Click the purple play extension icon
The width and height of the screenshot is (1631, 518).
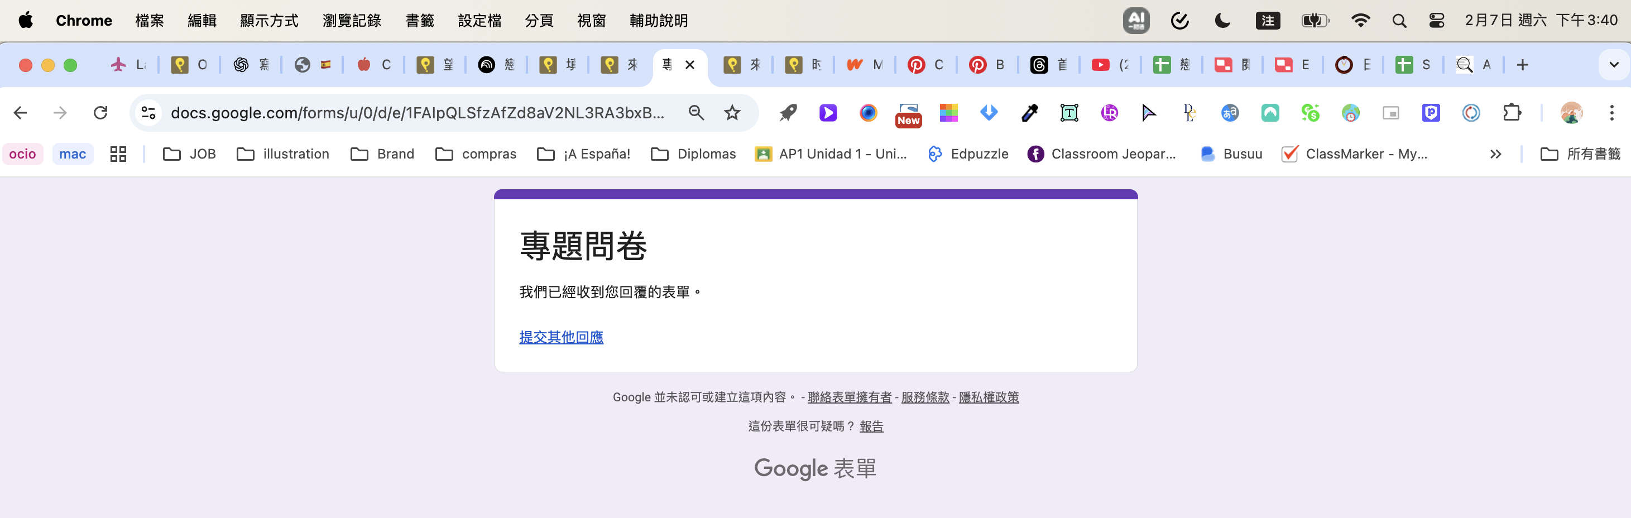(x=828, y=113)
